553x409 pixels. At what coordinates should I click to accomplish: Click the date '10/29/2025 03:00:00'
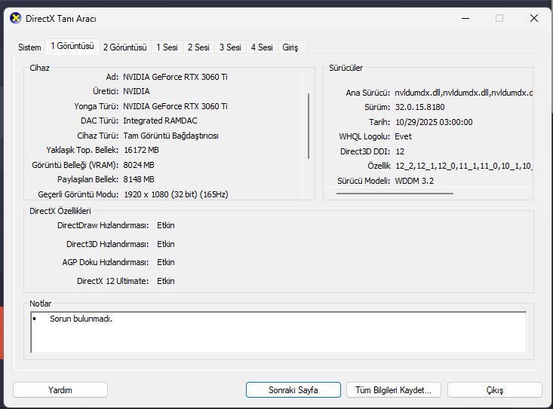(x=434, y=122)
